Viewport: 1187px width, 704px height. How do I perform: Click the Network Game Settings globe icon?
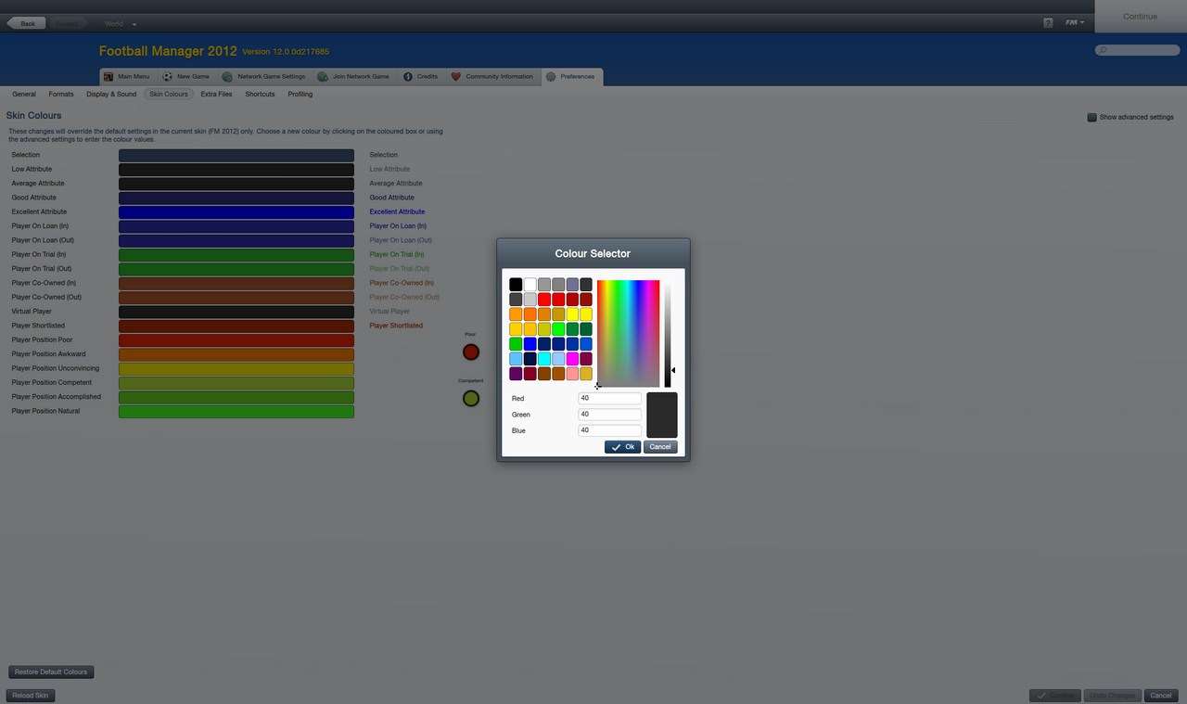point(227,77)
